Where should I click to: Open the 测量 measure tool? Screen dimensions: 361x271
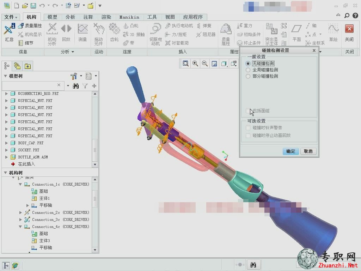[x=82, y=32]
